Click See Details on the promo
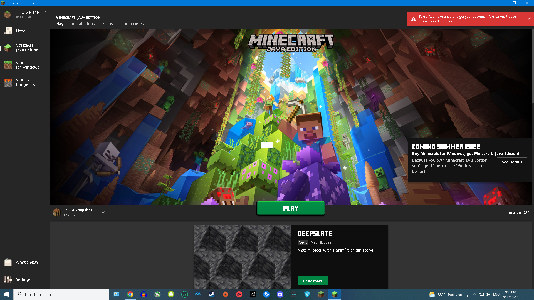534x300 pixels. pyautogui.click(x=512, y=162)
